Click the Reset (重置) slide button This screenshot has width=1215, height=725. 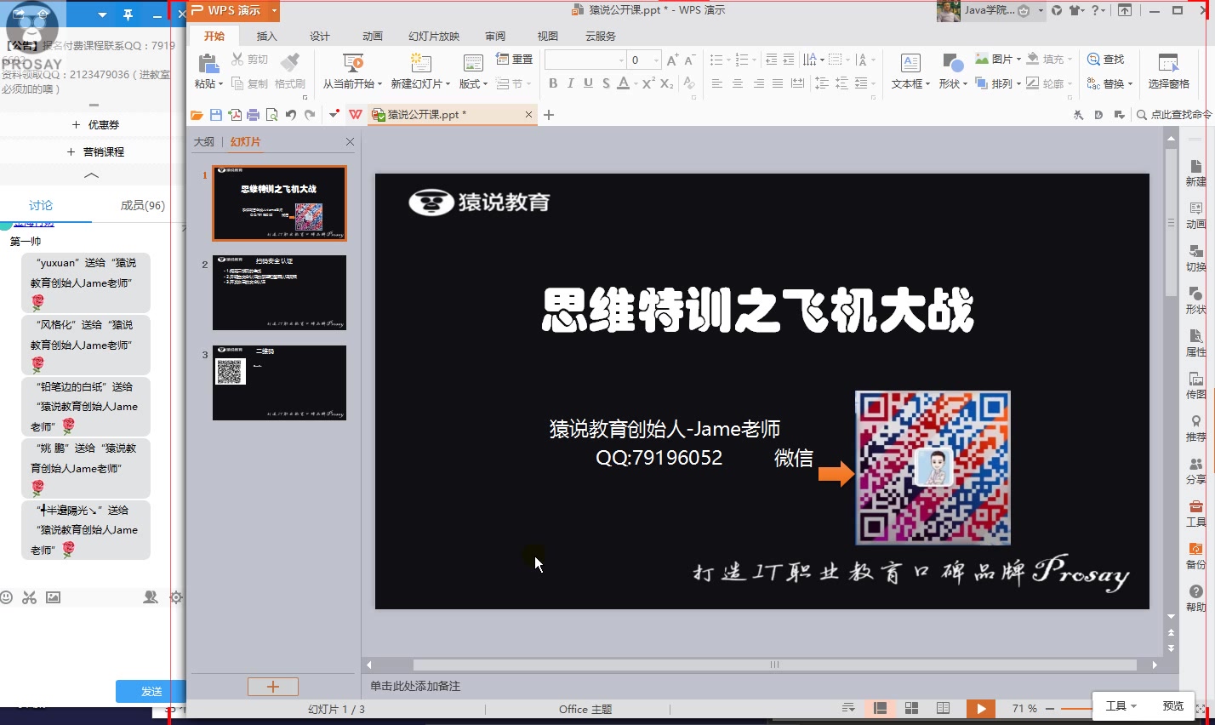tap(514, 59)
